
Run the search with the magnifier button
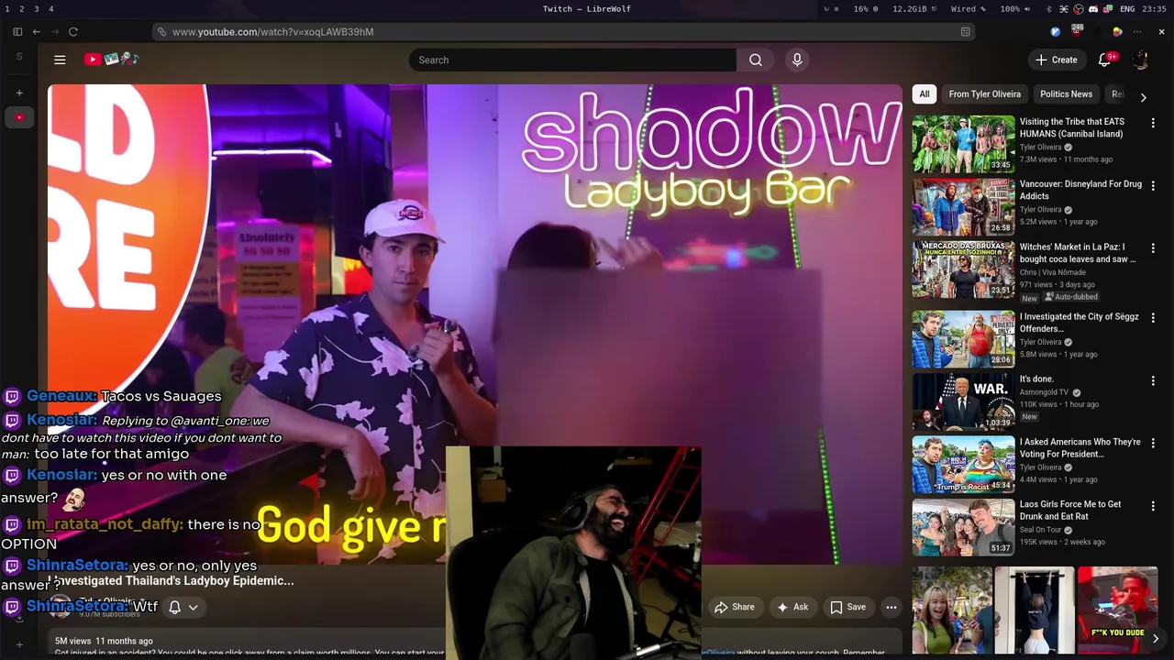755,60
